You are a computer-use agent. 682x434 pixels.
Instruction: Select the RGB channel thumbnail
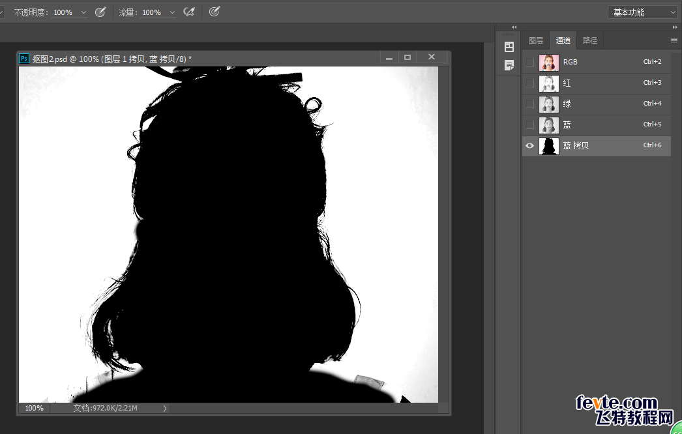point(548,62)
